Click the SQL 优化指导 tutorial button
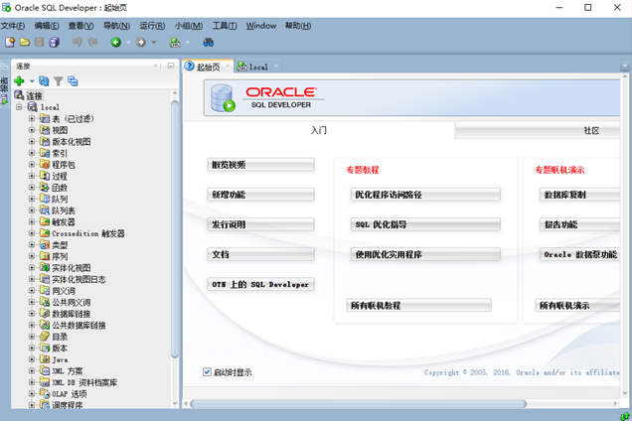This screenshot has width=632, height=421. pyautogui.click(x=425, y=224)
